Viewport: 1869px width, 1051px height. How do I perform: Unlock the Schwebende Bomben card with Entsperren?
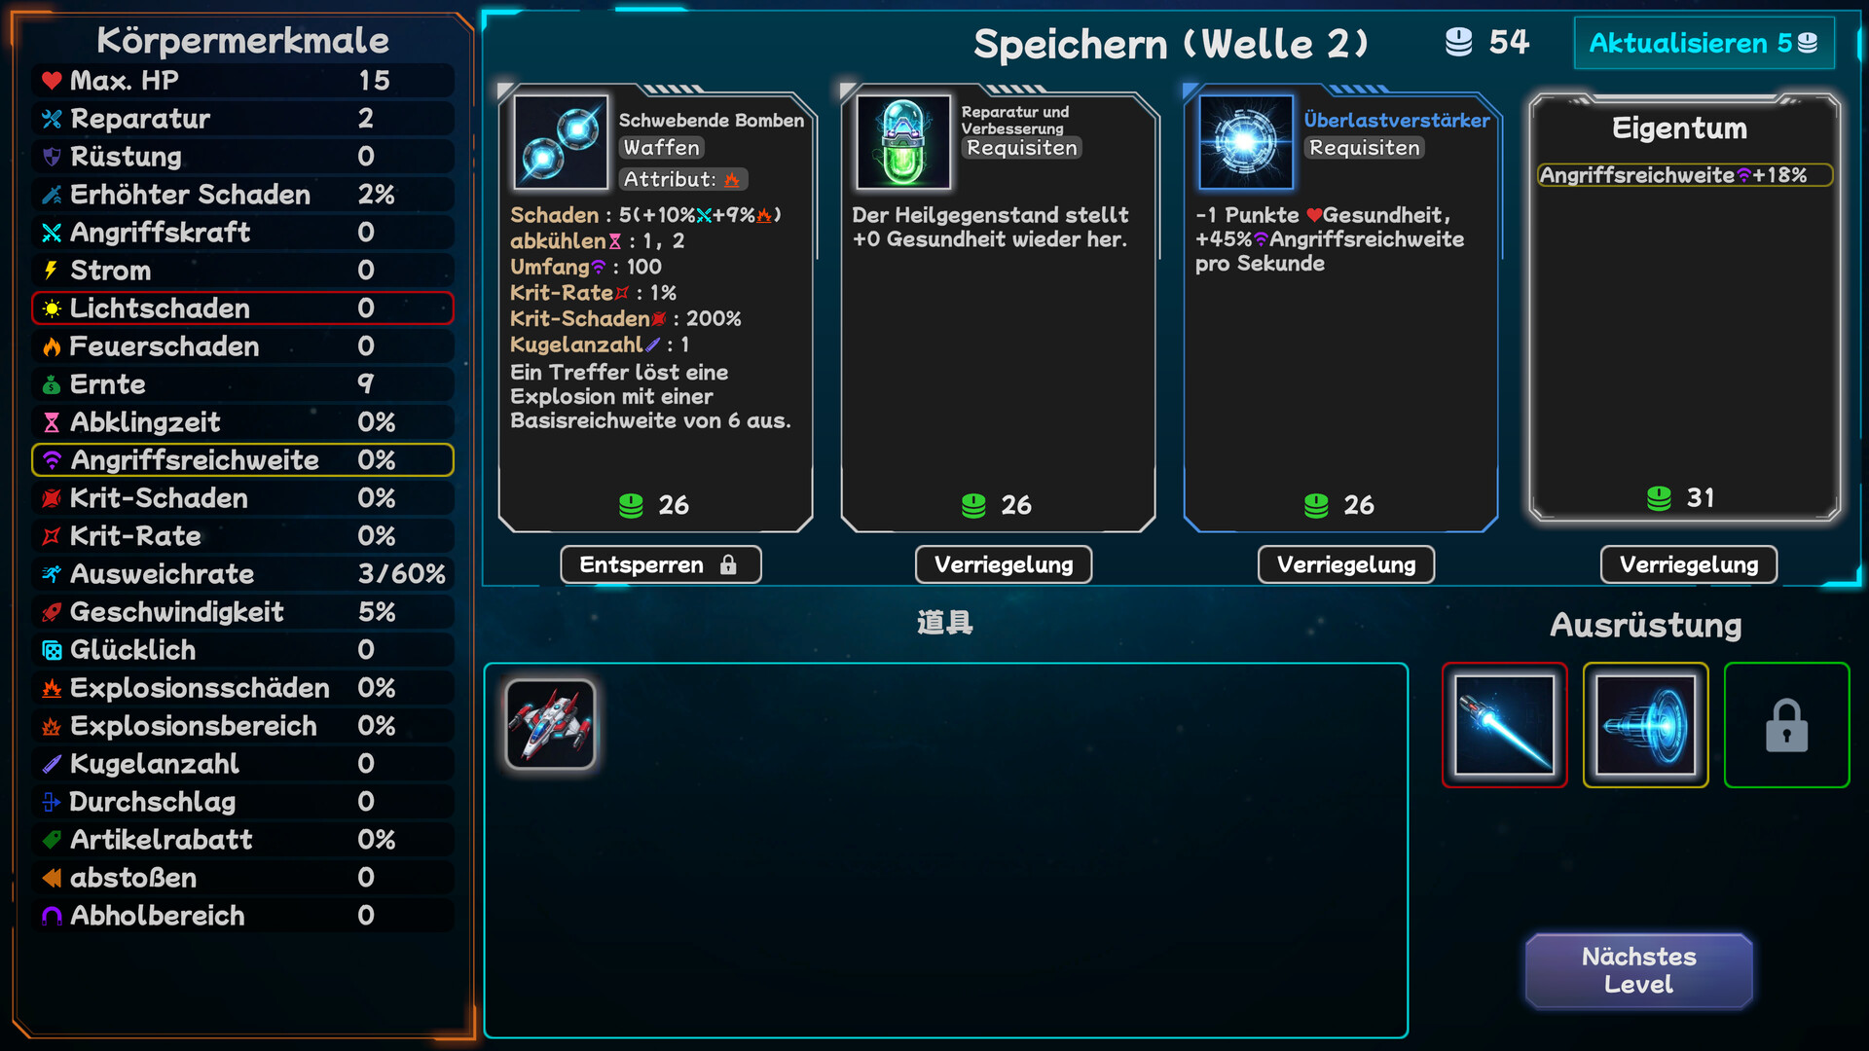pos(661,564)
